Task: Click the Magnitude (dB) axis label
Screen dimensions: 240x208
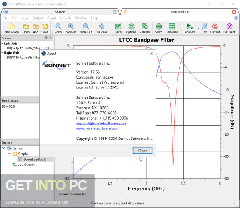Action: point(232,112)
